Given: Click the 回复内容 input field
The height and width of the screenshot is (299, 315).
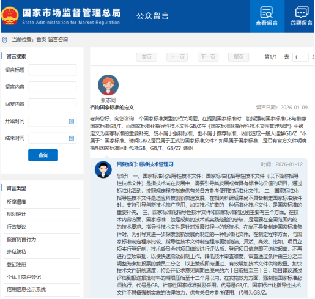Looking at the screenshot, I should click(x=53, y=104).
